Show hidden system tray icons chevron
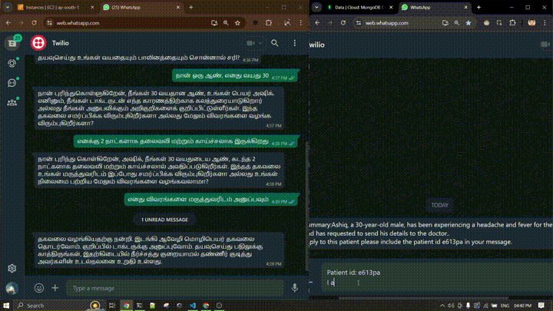This screenshot has width=553, height=311. [442, 306]
